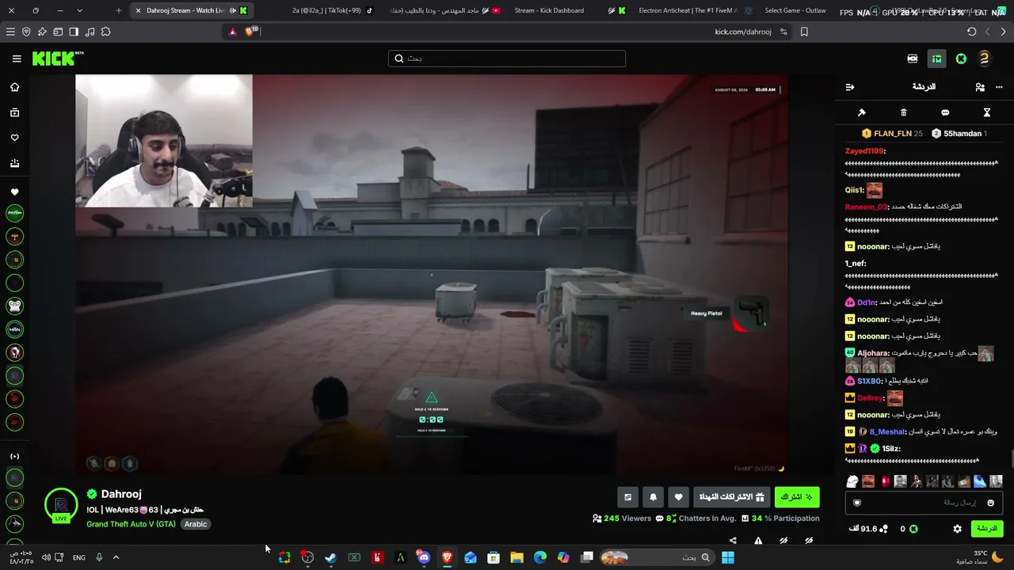Reload the page
The height and width of the screenshot is (570, 1014).
[x=972, y=32]
